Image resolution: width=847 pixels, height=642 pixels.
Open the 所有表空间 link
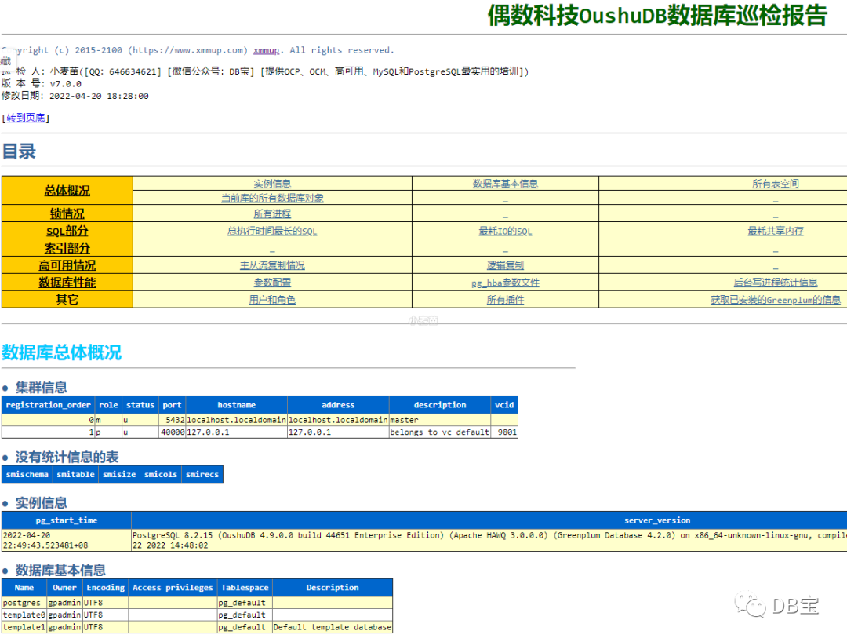[x=775, y=184]
